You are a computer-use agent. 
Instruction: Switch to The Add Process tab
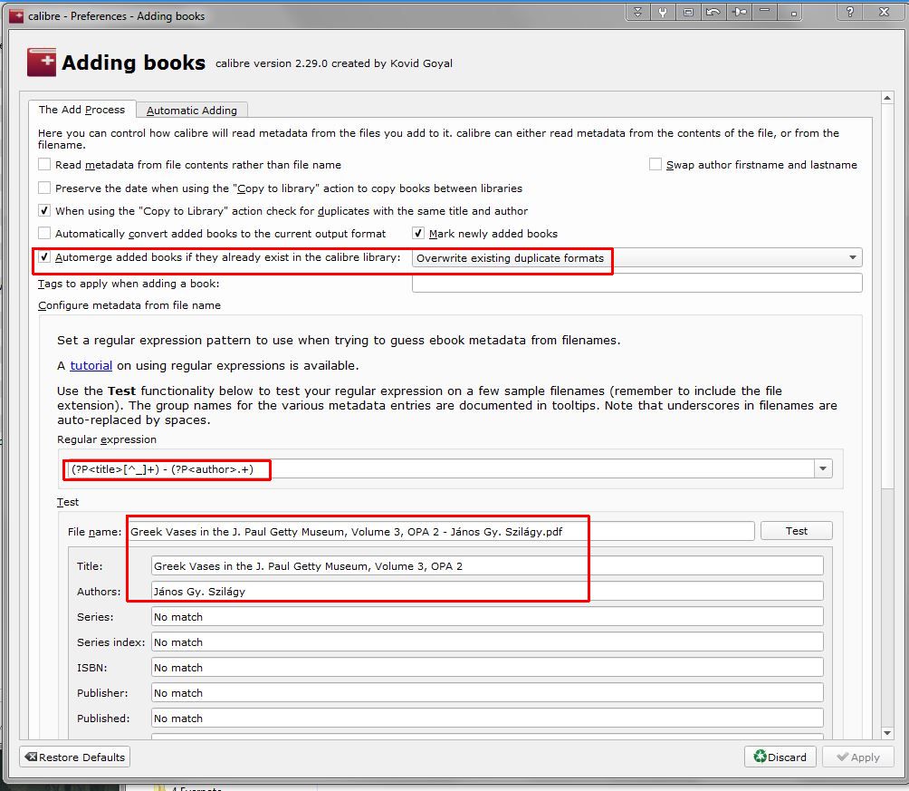[81, 109]
